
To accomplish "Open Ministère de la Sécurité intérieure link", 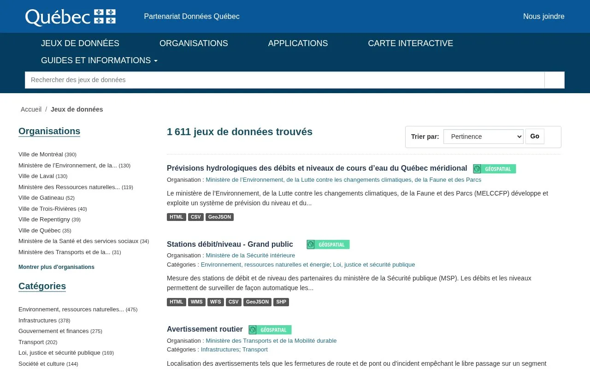I will coord(250,256).
